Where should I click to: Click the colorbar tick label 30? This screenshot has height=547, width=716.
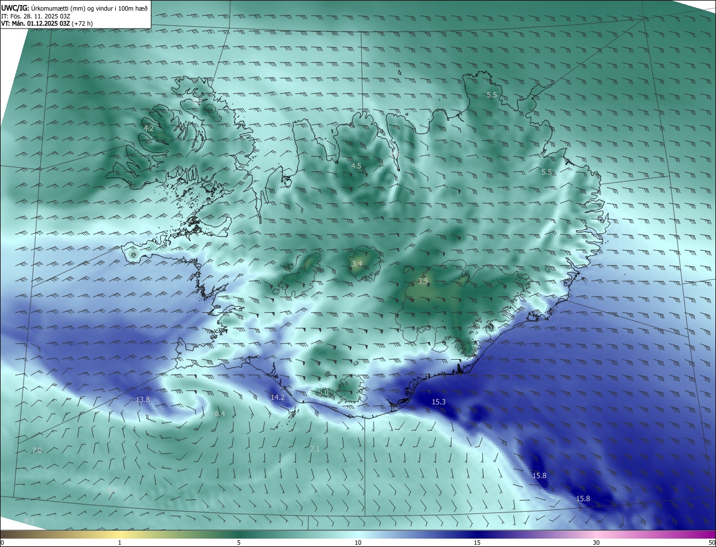point(596,543)
